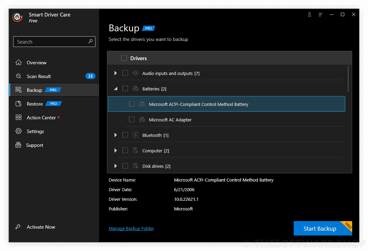
Task: Click the Restore sidebar icon
Action: point(19,104)
